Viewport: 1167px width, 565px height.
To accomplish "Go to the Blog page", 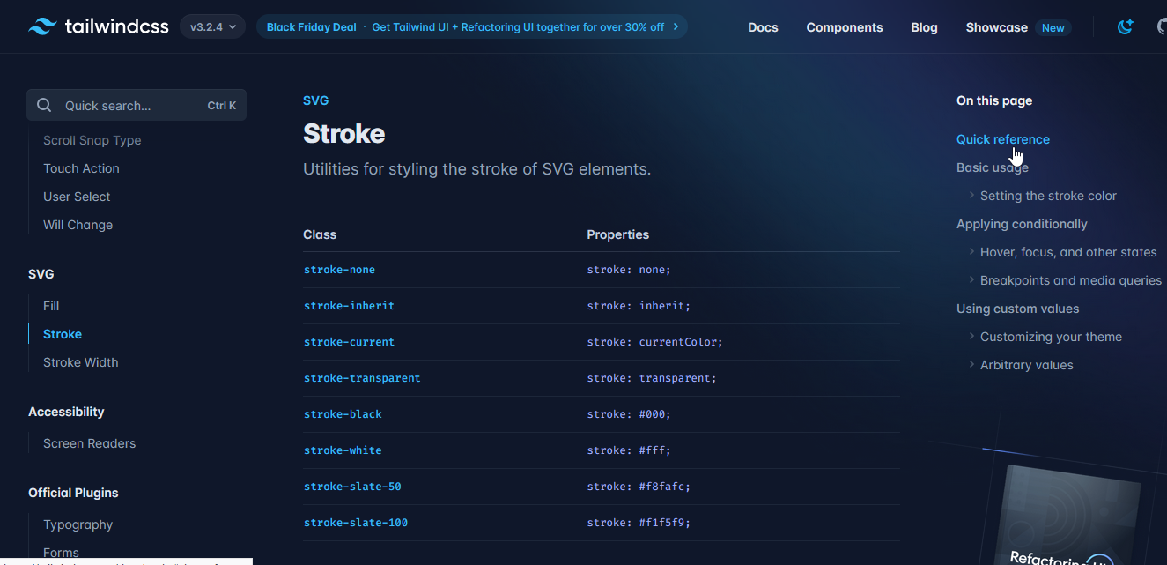I will (x=924, y=27).
